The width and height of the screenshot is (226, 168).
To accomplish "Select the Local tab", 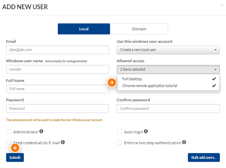I will pyautogui.click(x=84, y=29).
